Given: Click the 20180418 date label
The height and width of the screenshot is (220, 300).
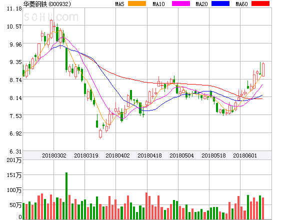Looking at the screenshot, I should click(149, 155).
